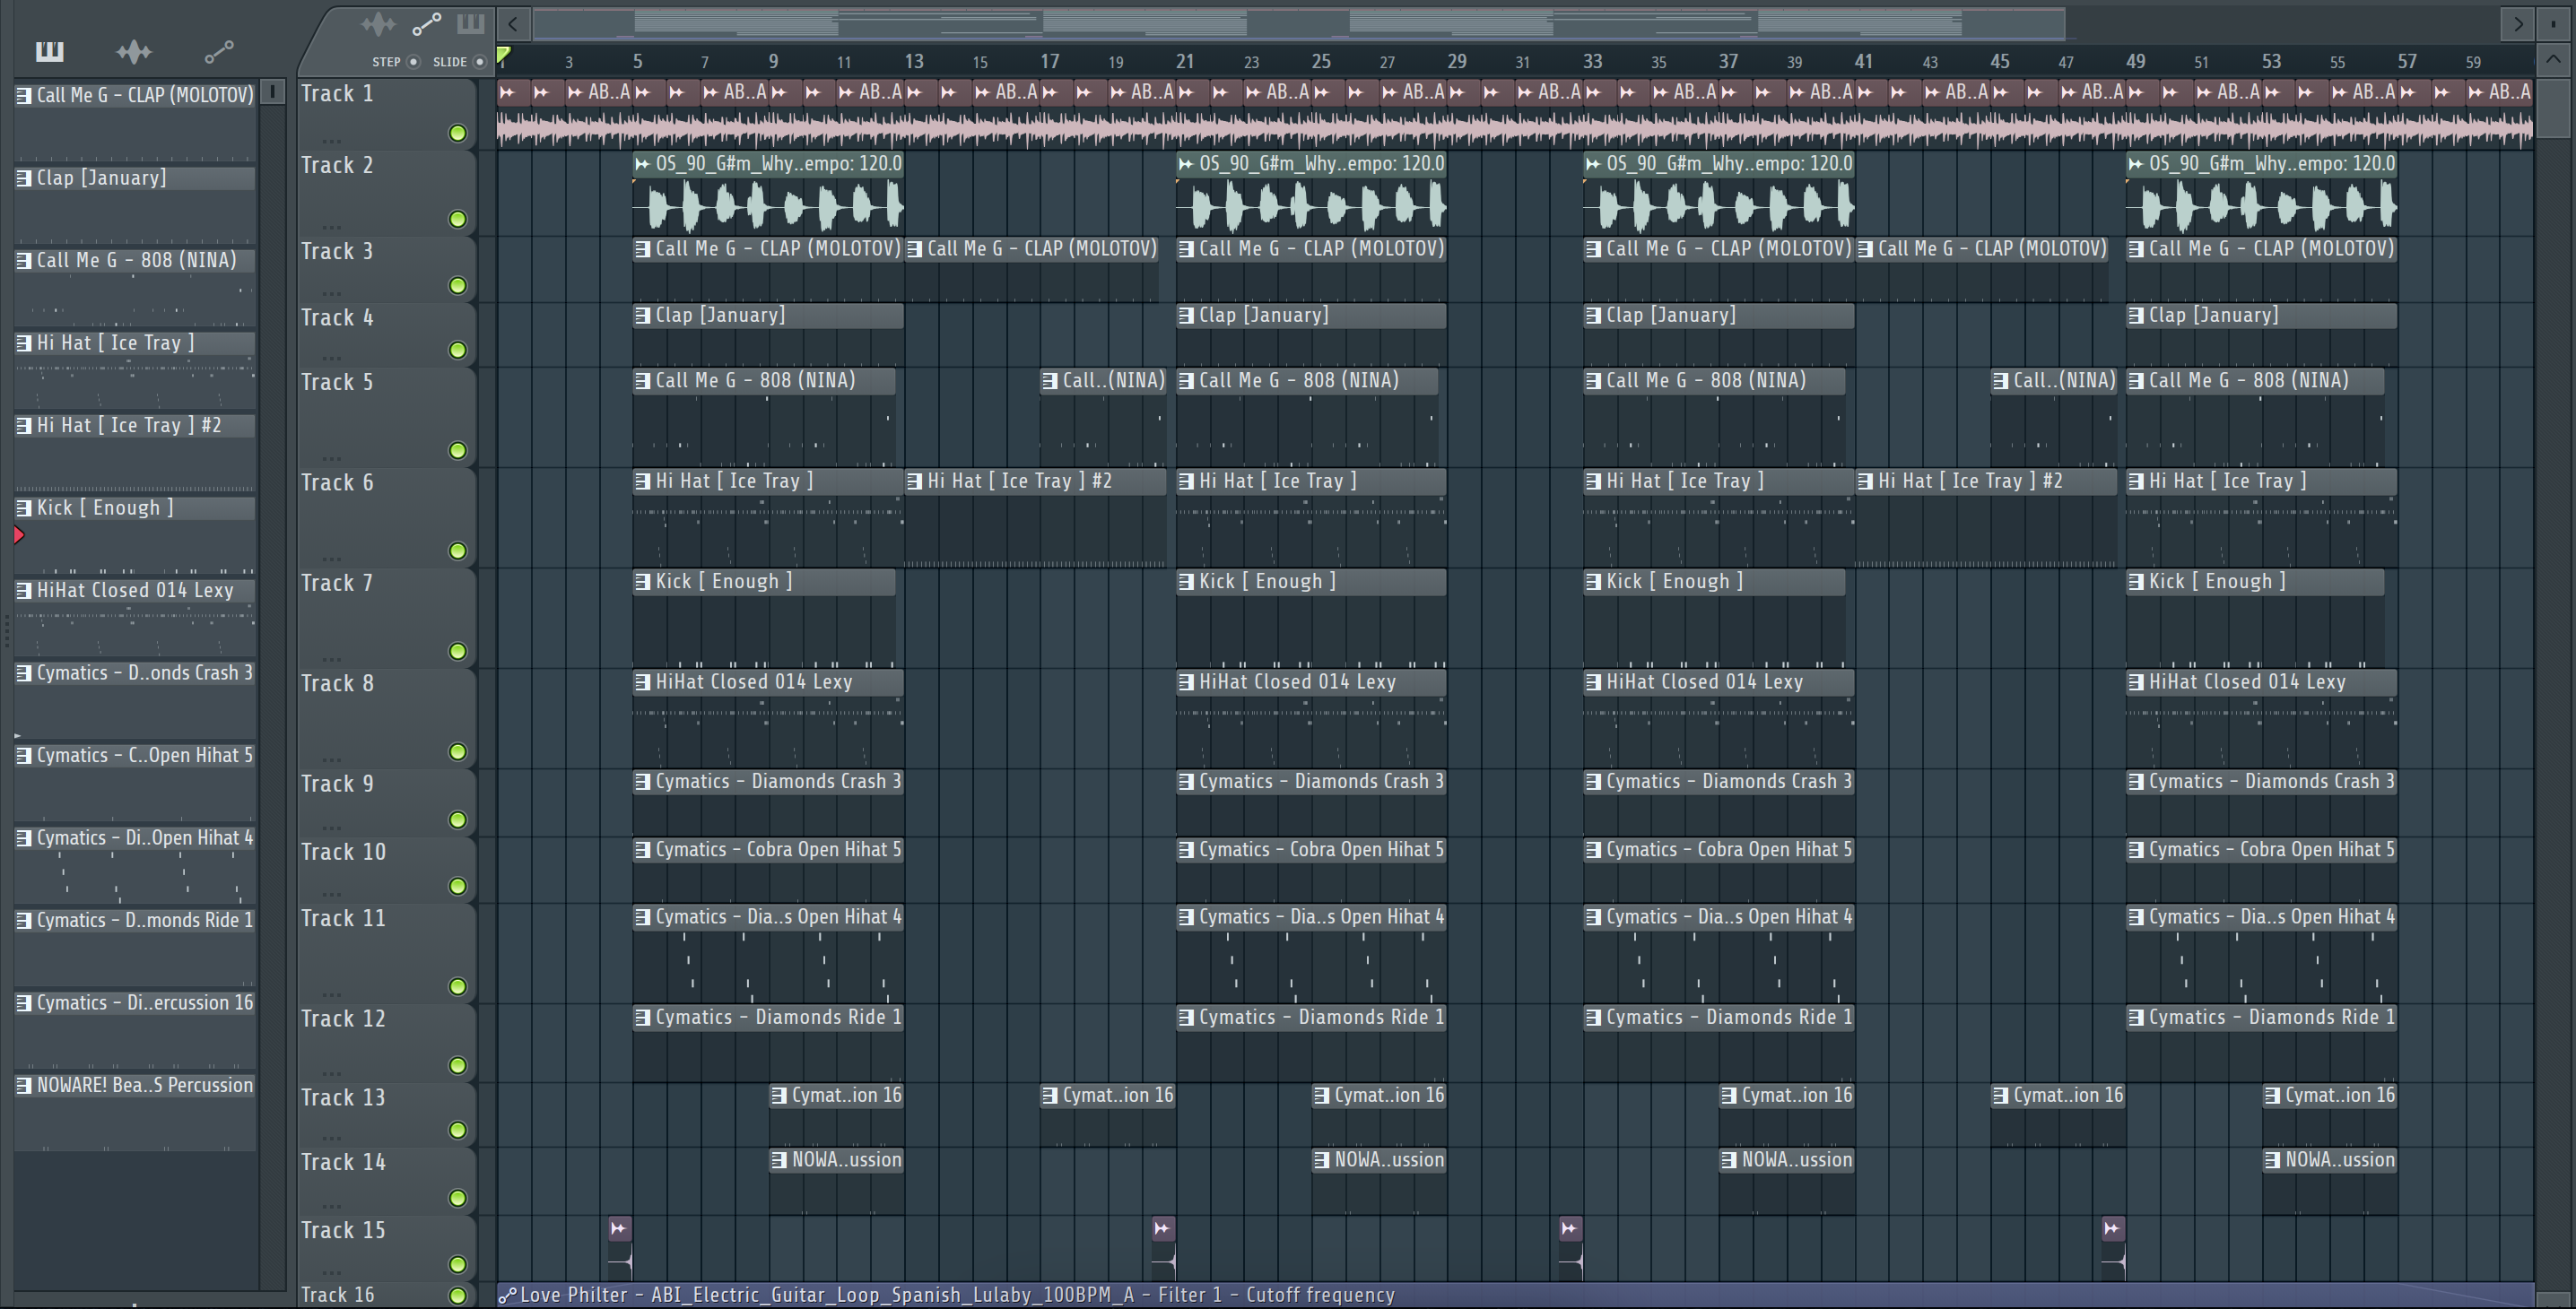
Task: Click first automation clip icon on Track 15
Action: (619, 1228)
